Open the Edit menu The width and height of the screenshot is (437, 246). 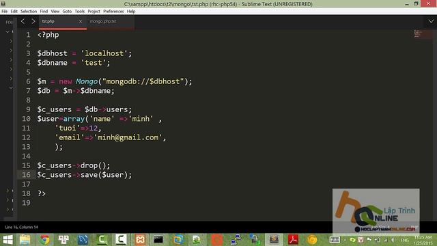click(14, 12)
